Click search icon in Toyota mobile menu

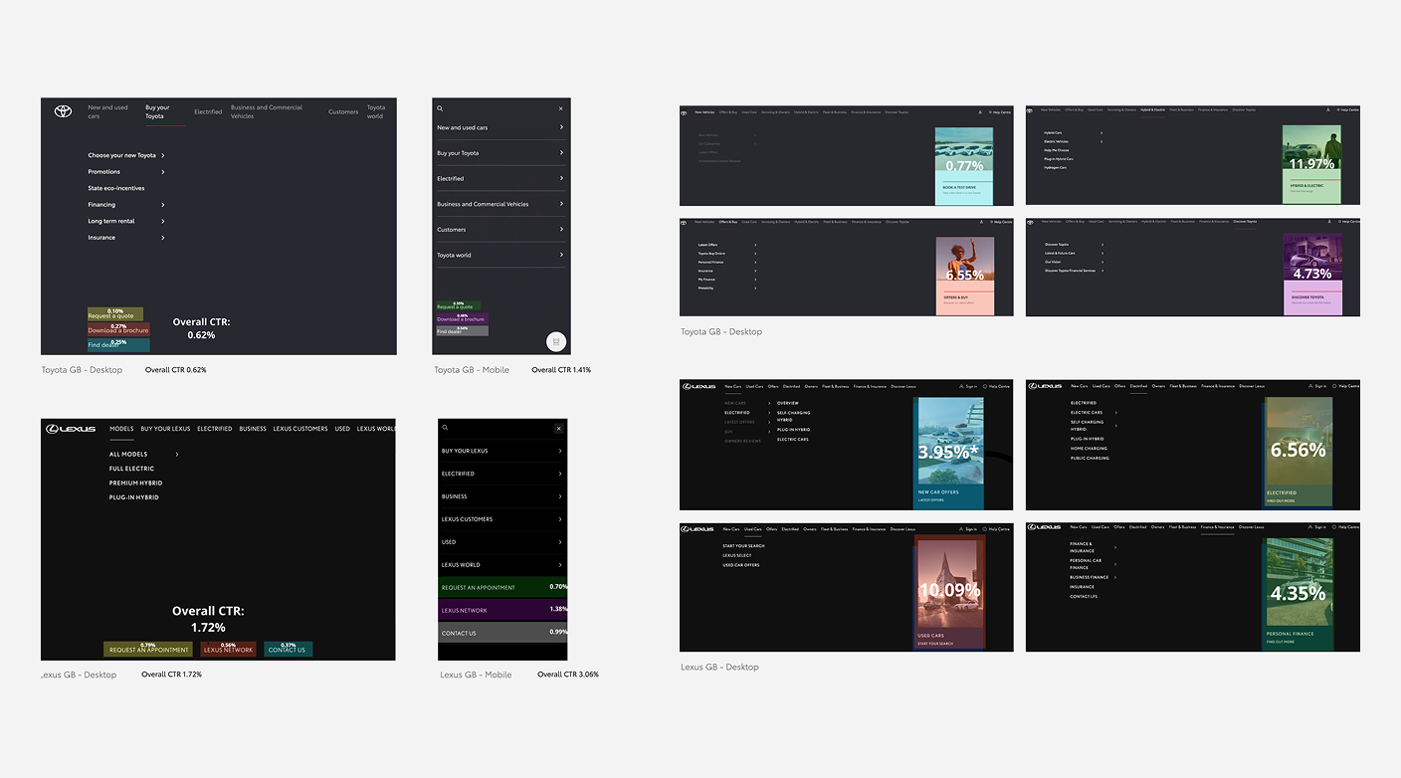click(x=441, y=108)
